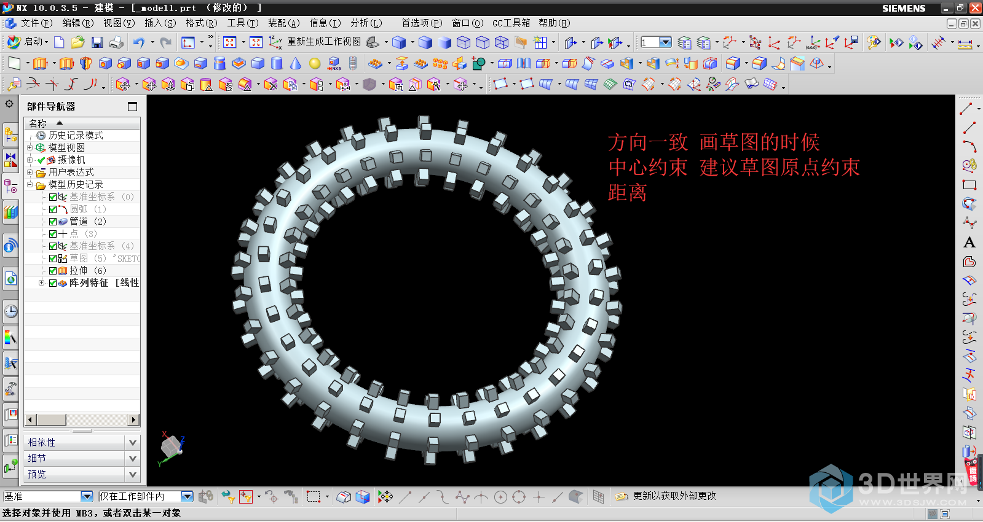Viewport: 983px width, 522px height.
Task: Toggle the 管道 (2) feature checkbox
Action: 53,221
